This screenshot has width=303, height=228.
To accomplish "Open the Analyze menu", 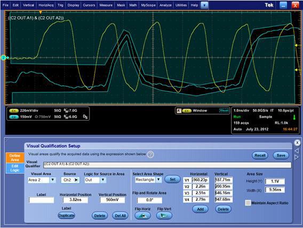I will click(x=165, y=5).
